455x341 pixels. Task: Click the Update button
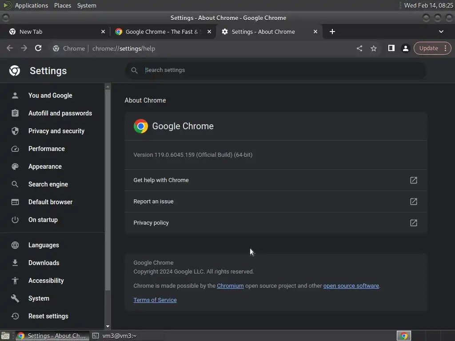429,48
